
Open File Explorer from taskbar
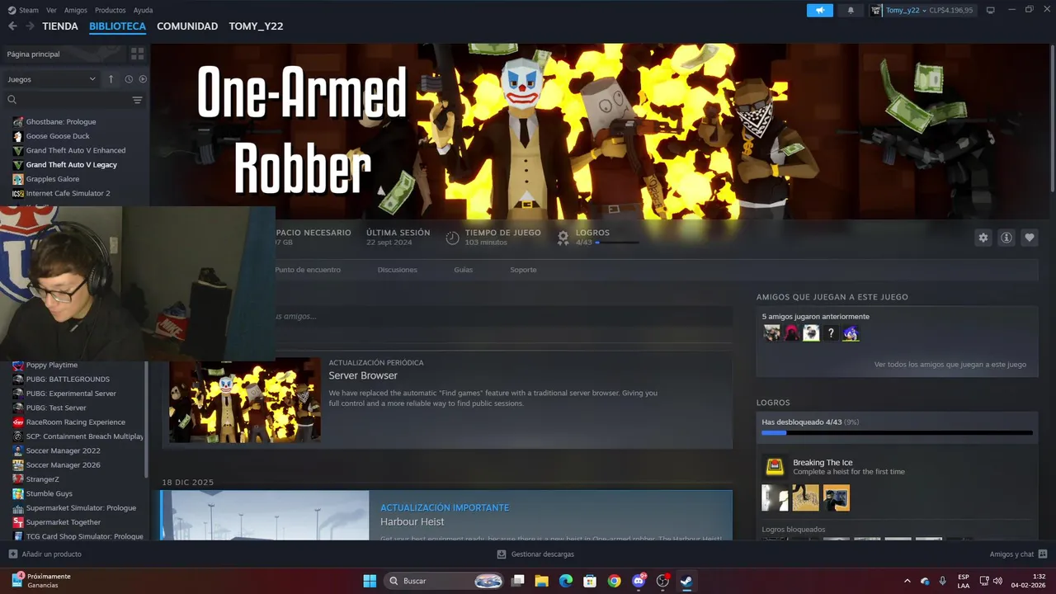tap(542, 581)
